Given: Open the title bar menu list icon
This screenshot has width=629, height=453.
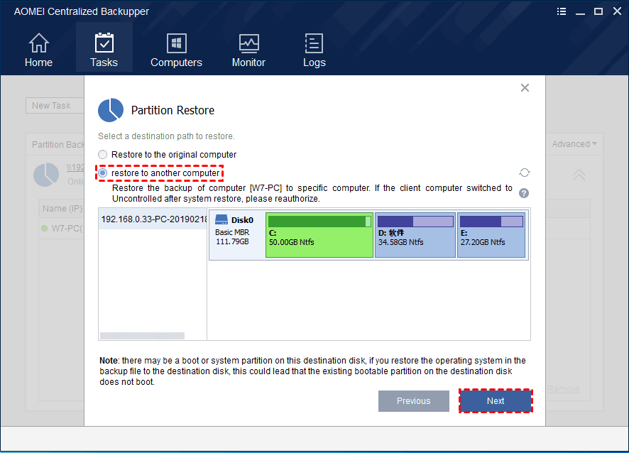Looking at the screenshot, I should coord(562,11).
